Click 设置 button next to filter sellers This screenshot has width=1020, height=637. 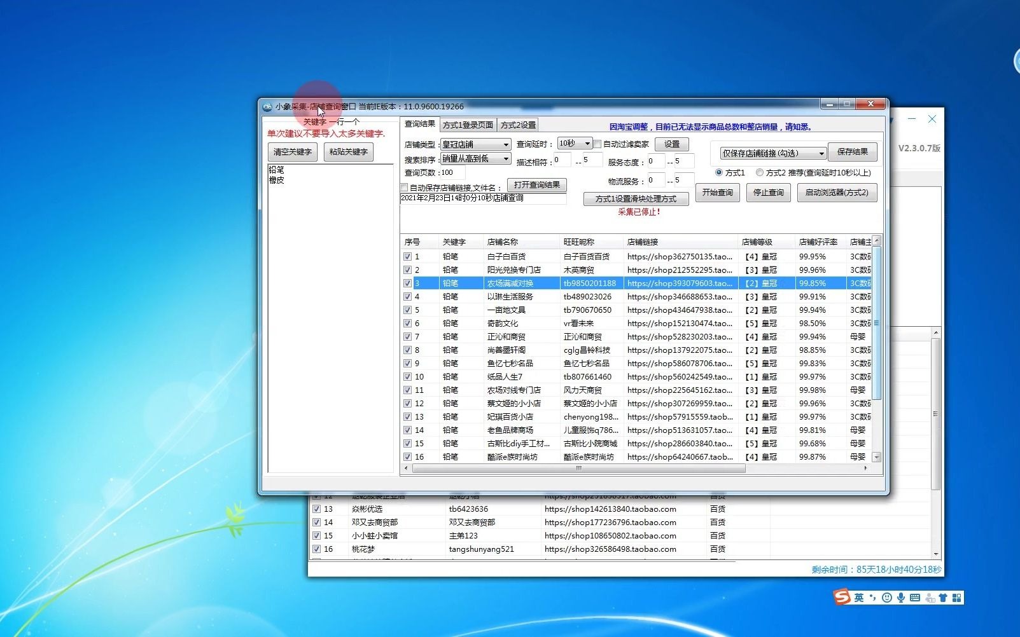(x=672, y=144)
